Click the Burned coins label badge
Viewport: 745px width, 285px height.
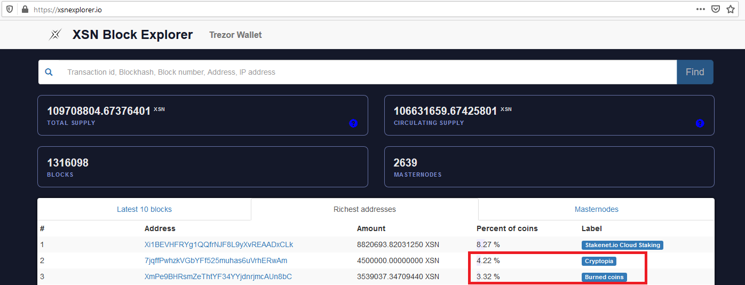click(x=604, y=277)
